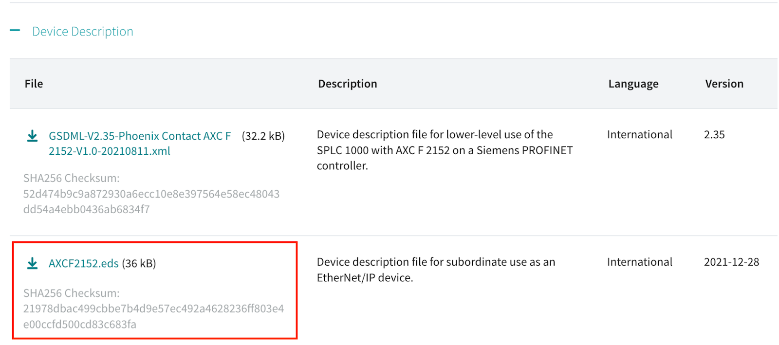Click the version 2.35 cell
Viewport: 779px width, 345px height.
(x=714, y=134)
